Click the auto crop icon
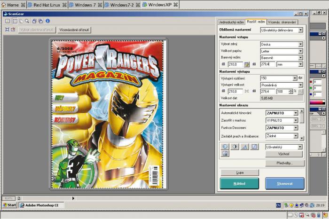Image resolution: width=329 pixels, height=219 pixels. point(8,30)
